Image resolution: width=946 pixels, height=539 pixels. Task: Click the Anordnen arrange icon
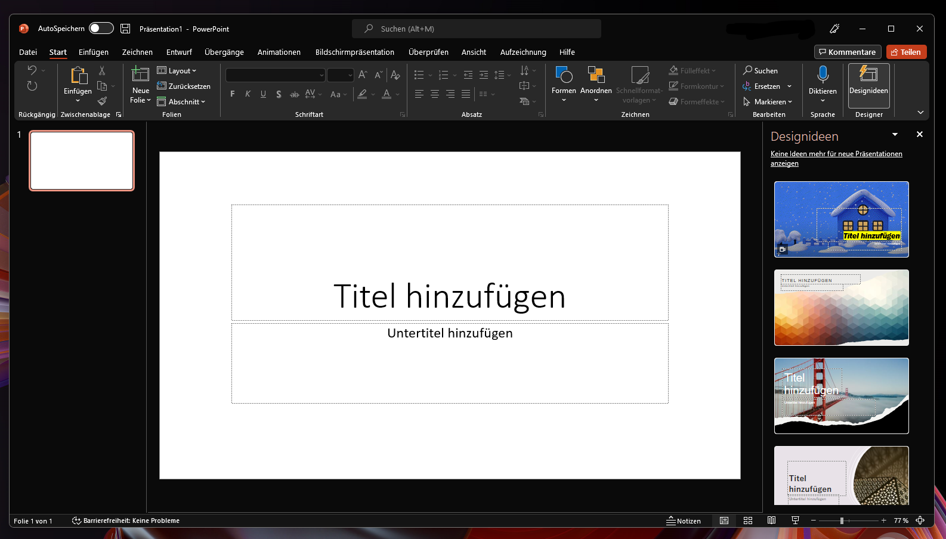point(595,75)
